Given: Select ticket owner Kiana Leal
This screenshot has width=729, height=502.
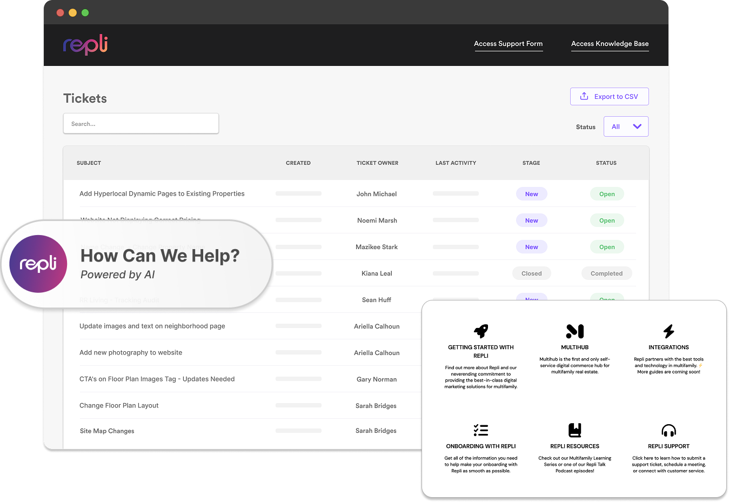Looking at the screenshot, I should 377,273.
